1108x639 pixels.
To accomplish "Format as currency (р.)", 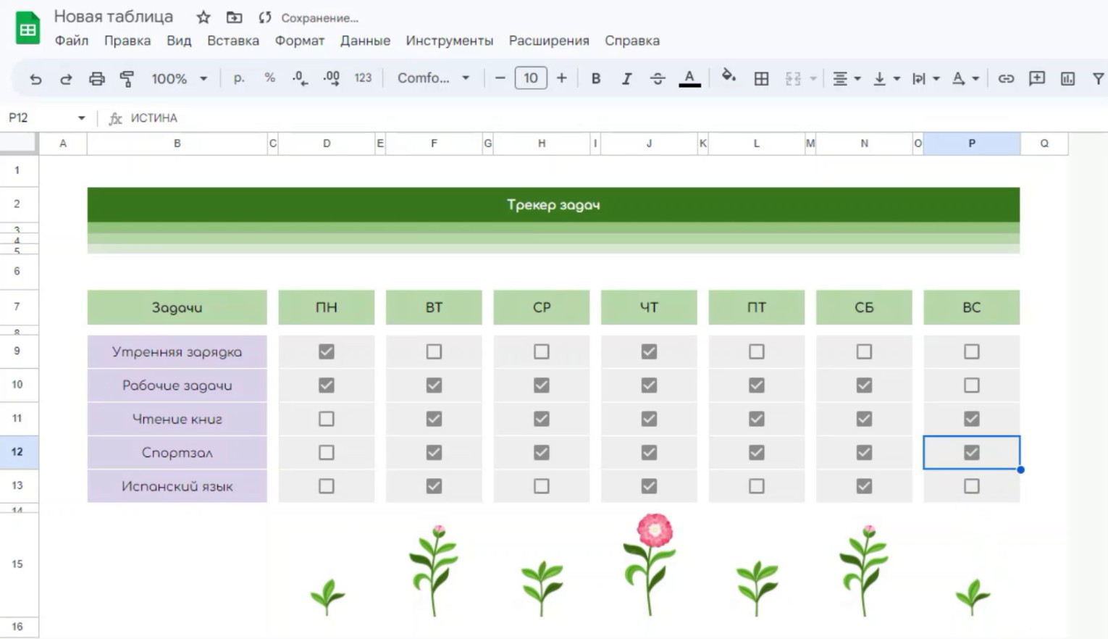I will tap(239, 78).
